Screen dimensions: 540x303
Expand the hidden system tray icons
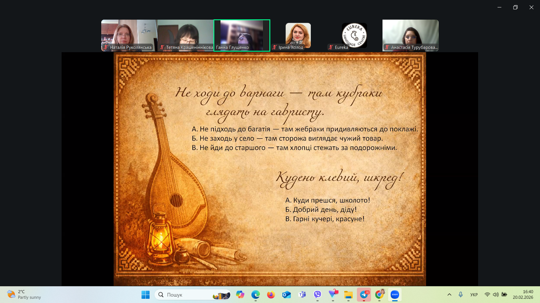(x=449, y=295)
